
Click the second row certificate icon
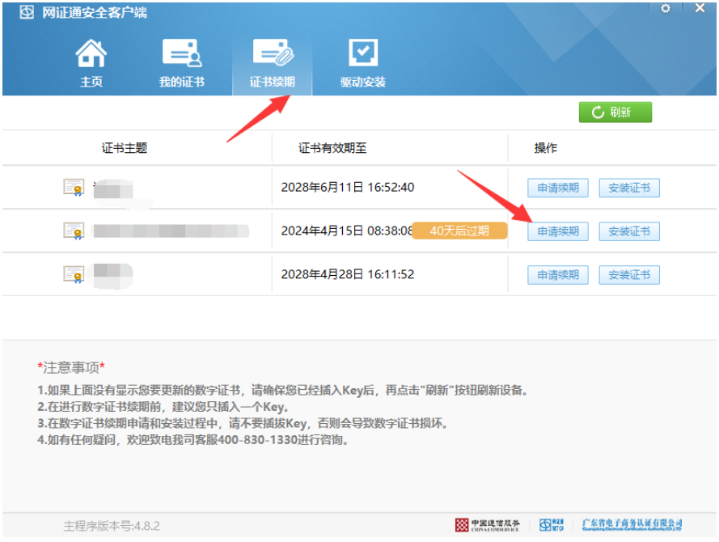(x=74, y=231)
